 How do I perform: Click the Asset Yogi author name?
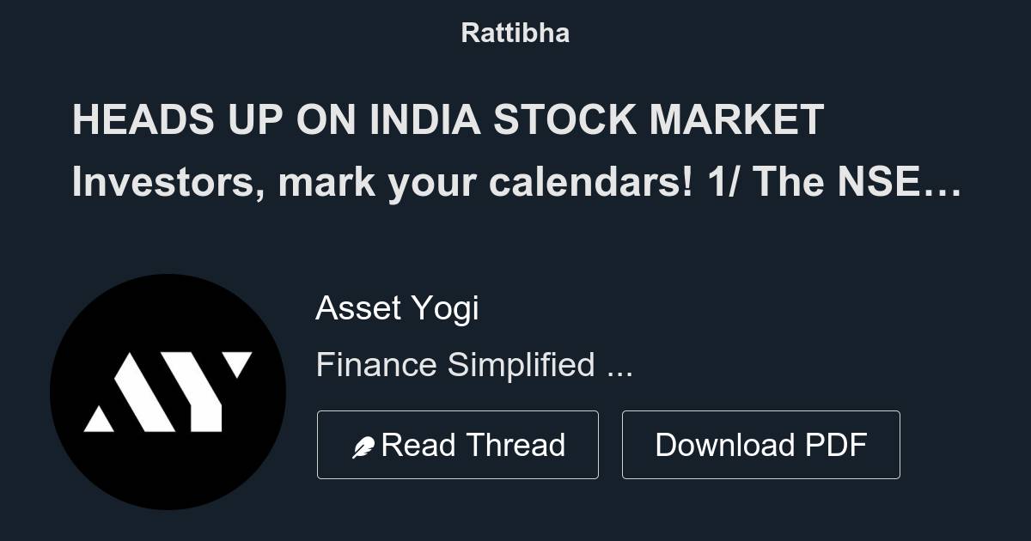tap(398, 307)
